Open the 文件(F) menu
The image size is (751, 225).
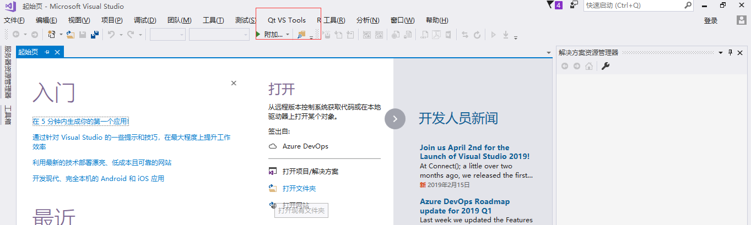(x=14, y=20)
